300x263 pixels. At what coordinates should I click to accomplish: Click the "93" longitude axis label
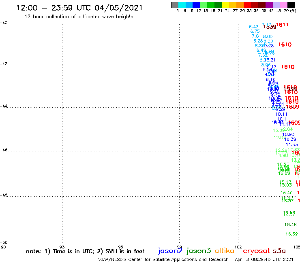pyautogui.click(x=62, y=247)
